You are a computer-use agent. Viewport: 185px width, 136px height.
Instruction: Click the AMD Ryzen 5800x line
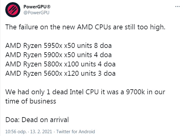click(60, 64)
